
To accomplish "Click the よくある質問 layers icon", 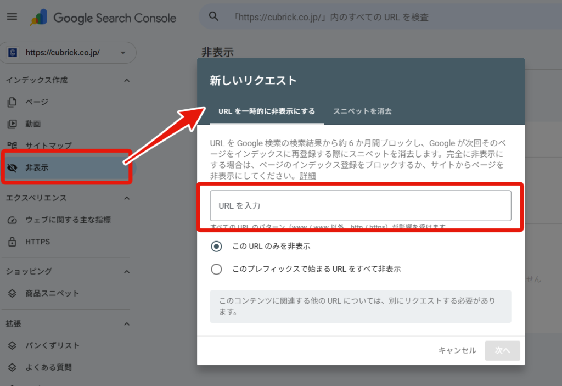I will click(x=12, y=367).
